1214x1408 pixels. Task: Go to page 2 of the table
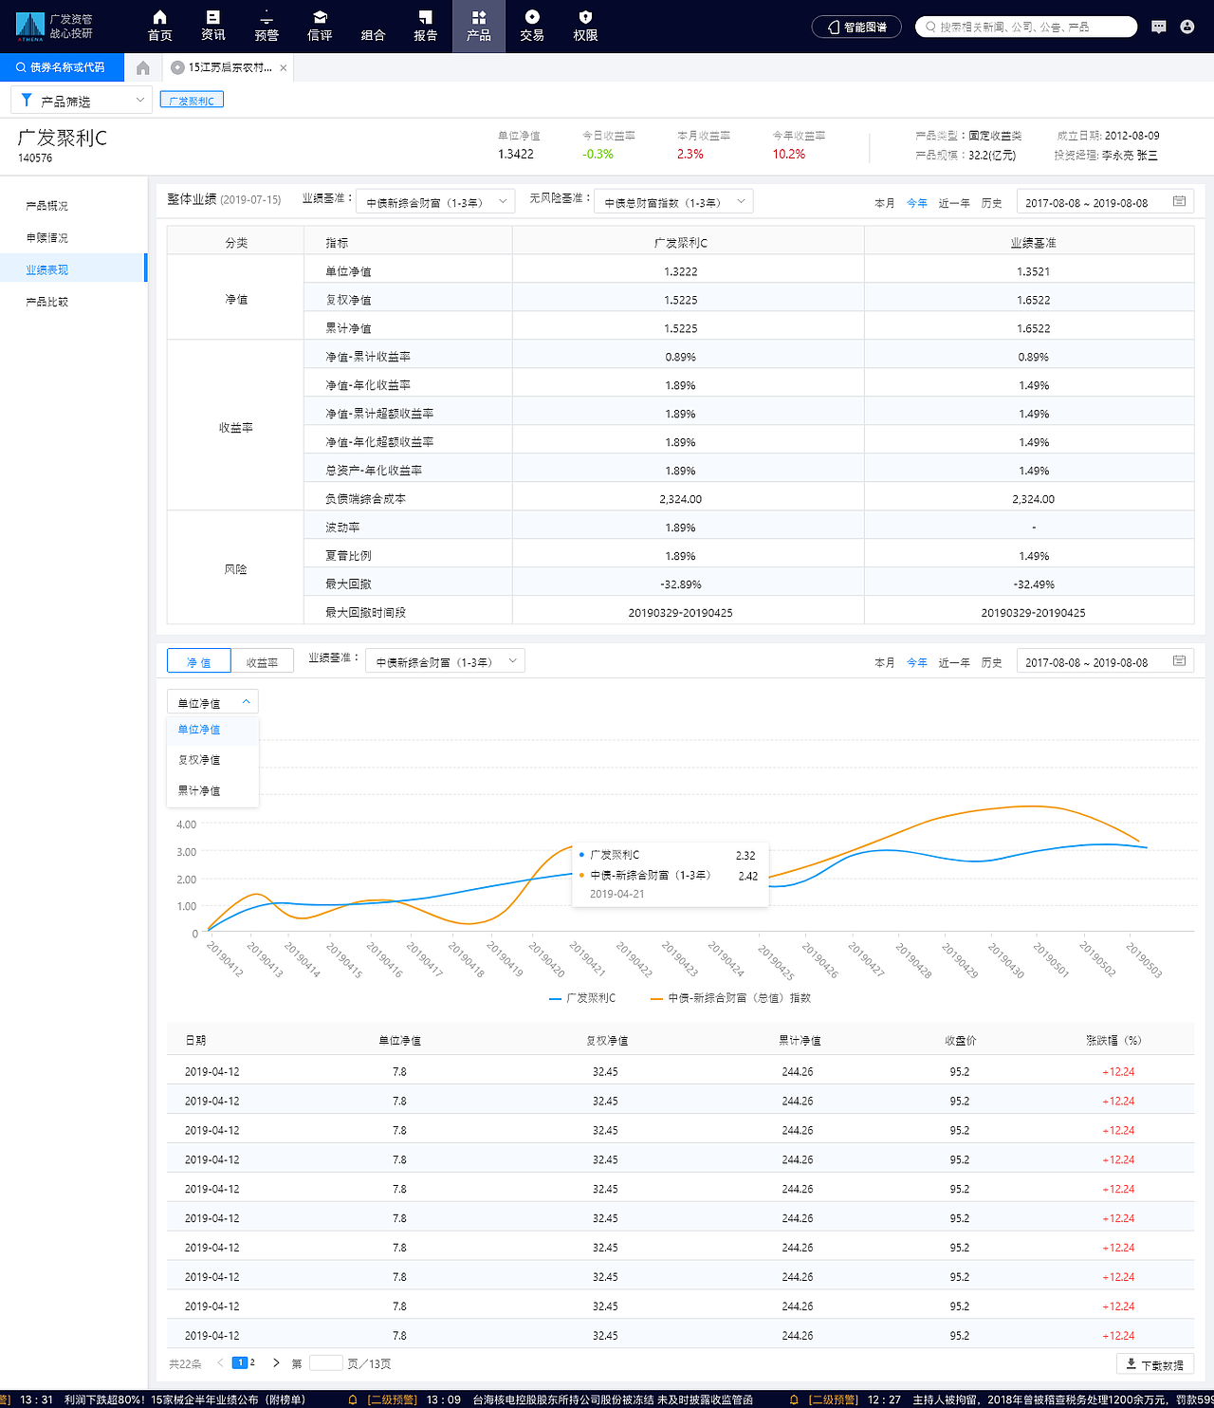[252, 1362]
